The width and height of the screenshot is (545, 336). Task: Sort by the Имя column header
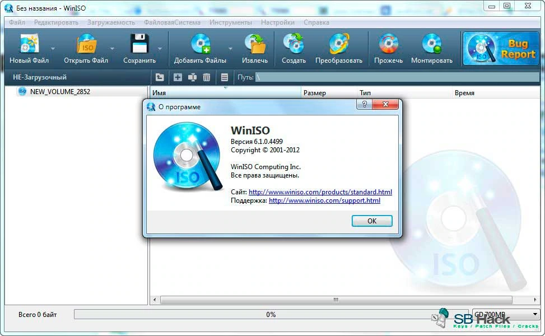point(225,93)
